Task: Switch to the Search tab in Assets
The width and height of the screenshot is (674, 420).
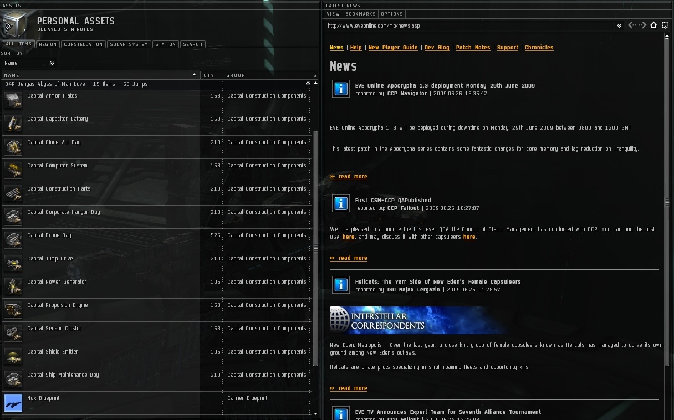Action: pyautogui.click(x=192, y=44)
